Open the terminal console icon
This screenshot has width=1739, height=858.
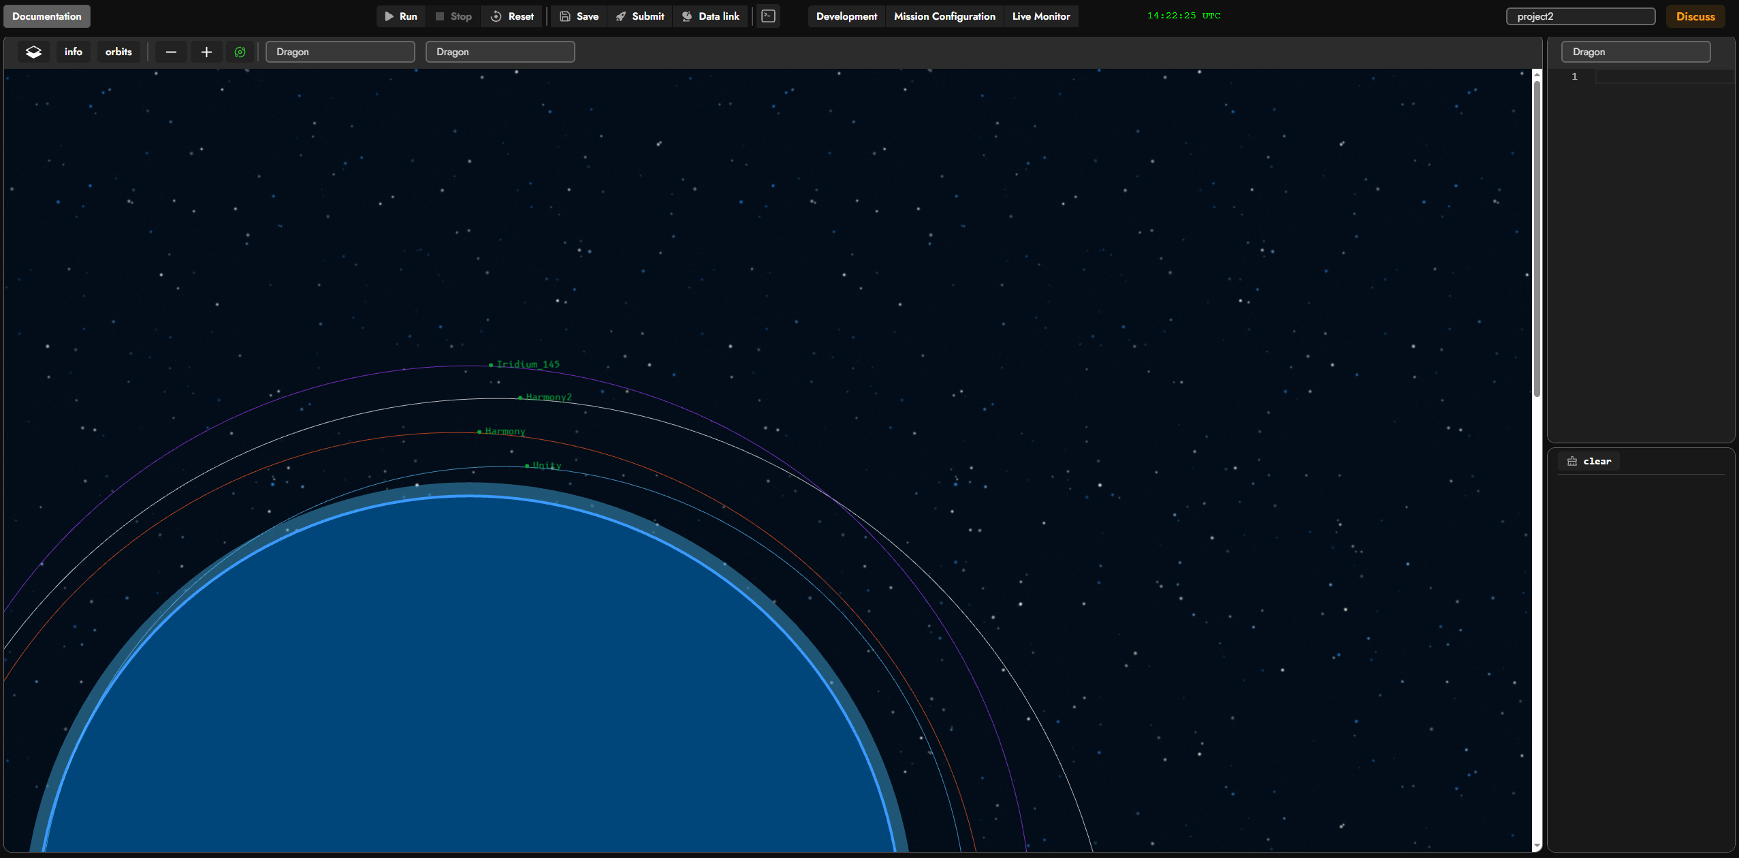768,16
